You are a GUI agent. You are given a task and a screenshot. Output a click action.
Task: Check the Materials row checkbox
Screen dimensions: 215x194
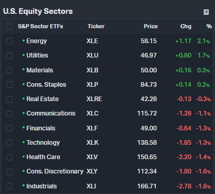pos(9,70)
